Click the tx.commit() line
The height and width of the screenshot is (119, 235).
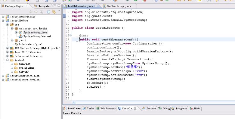tap(97, 83)
